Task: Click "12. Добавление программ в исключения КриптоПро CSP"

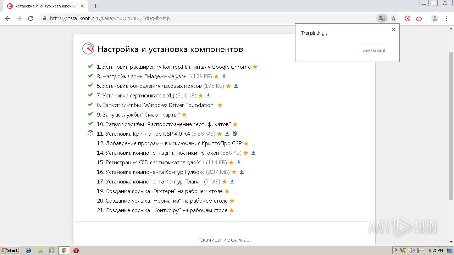Action: click(x=169, y=143)
